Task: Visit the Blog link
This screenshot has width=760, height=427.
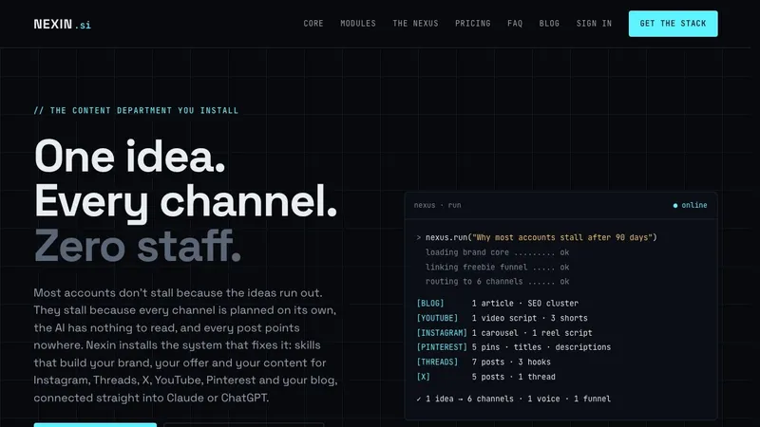Action: 549,23
